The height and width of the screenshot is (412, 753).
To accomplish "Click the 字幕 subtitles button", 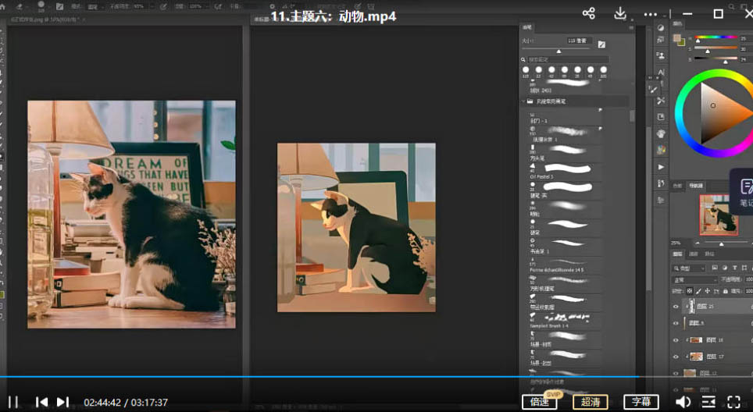I will (641, 402).
